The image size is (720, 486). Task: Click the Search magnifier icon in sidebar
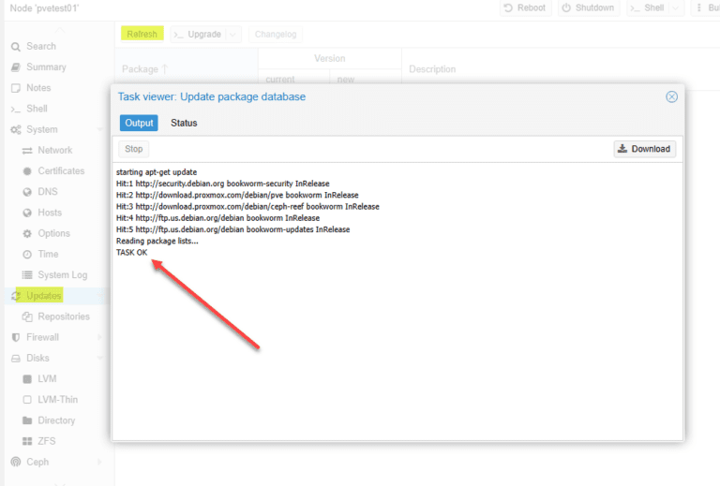tap(16, 47)
